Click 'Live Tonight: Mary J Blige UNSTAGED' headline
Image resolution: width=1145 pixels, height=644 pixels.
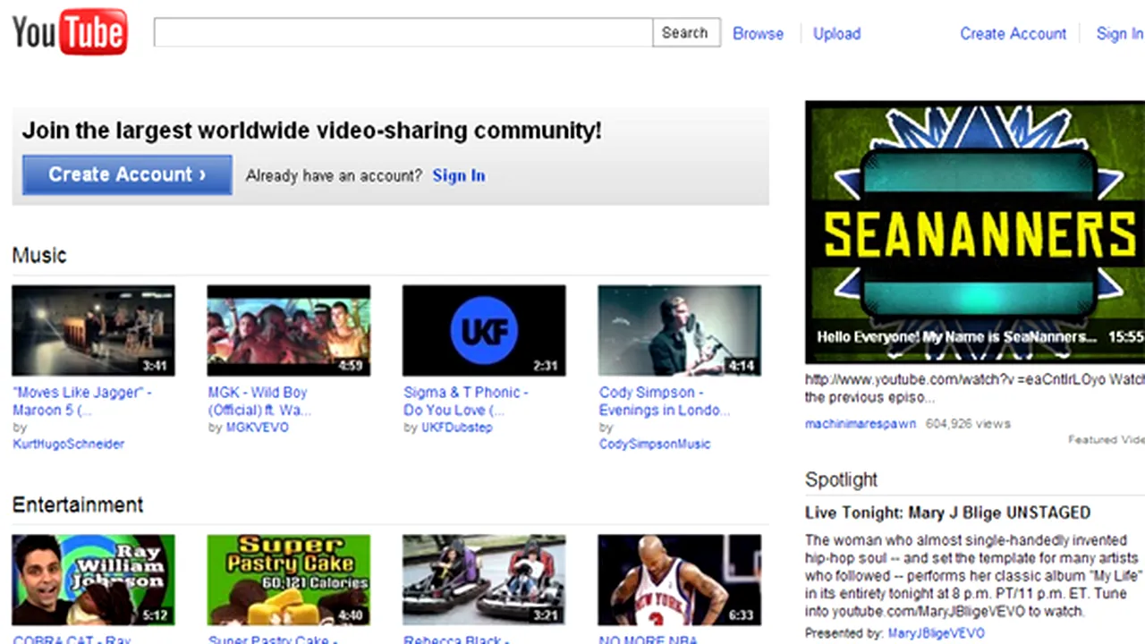click(x=947, y=513)
